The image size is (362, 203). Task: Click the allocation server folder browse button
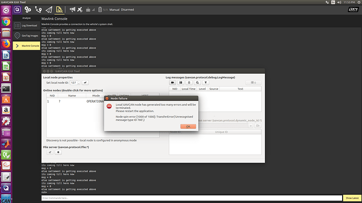click(x=258, y=126)
